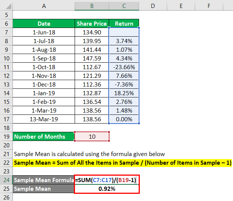This screenshot has height=201, width=233.
Task: Select the 1-Jul-18 date cell
Action: point(44,41)
